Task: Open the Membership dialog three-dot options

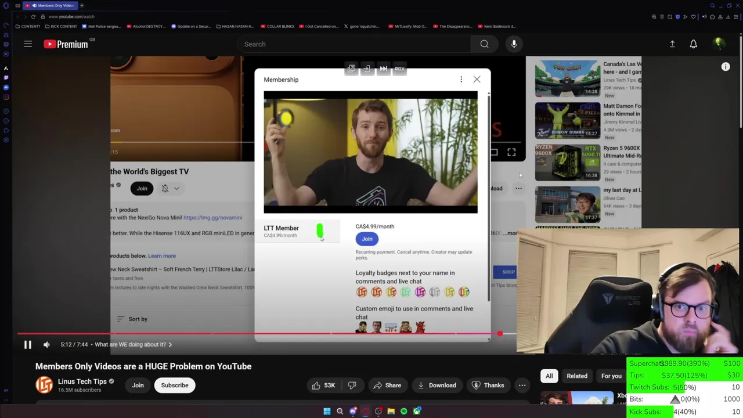Action: [x=461, y=80]
